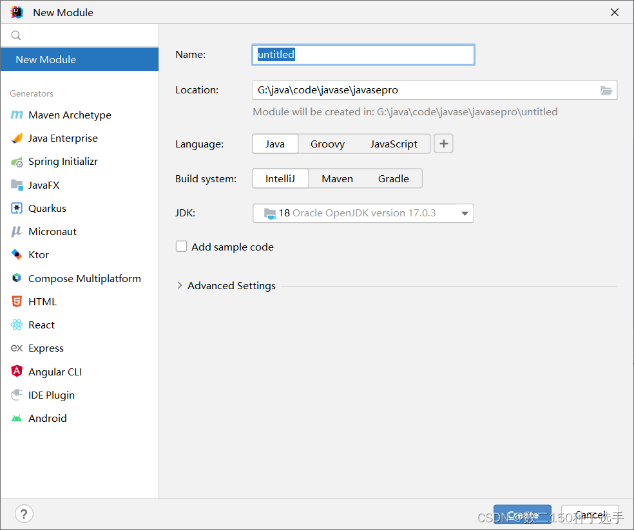Select the Angular CLI generator label
This screenshot has width=634, height=530.
(x=55, y=372)
